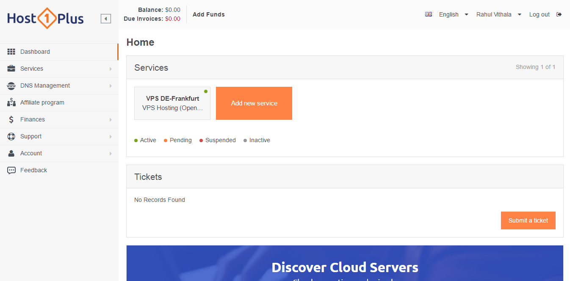Collapse the sidebar using the arrow toggle
Screen dimensions: 570x281
(105, 18)
